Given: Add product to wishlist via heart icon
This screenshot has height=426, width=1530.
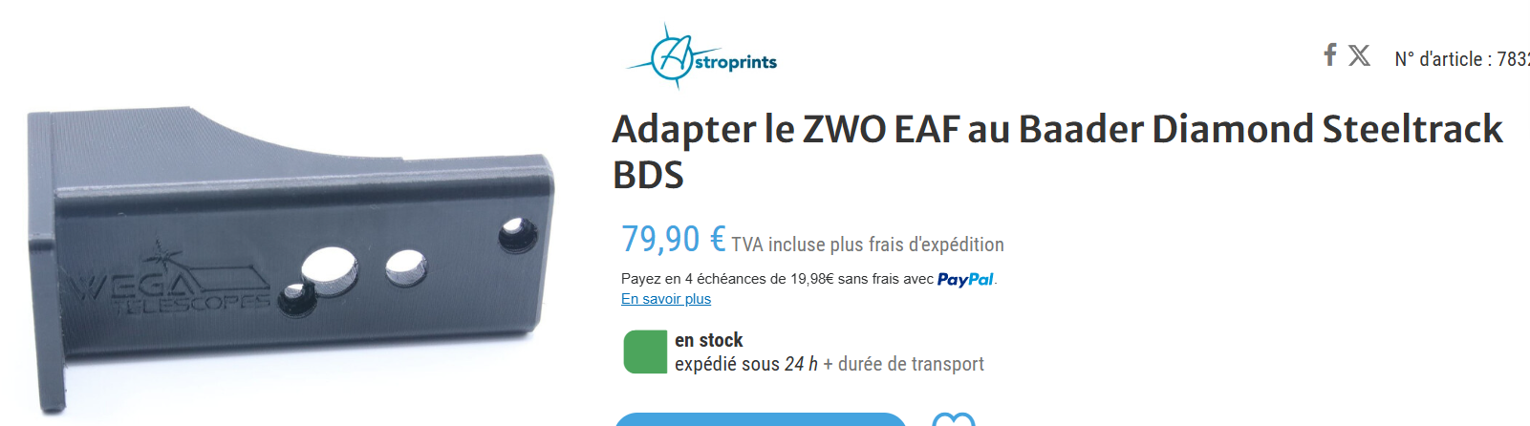Looking at the screenshot, I should point(953,419).
